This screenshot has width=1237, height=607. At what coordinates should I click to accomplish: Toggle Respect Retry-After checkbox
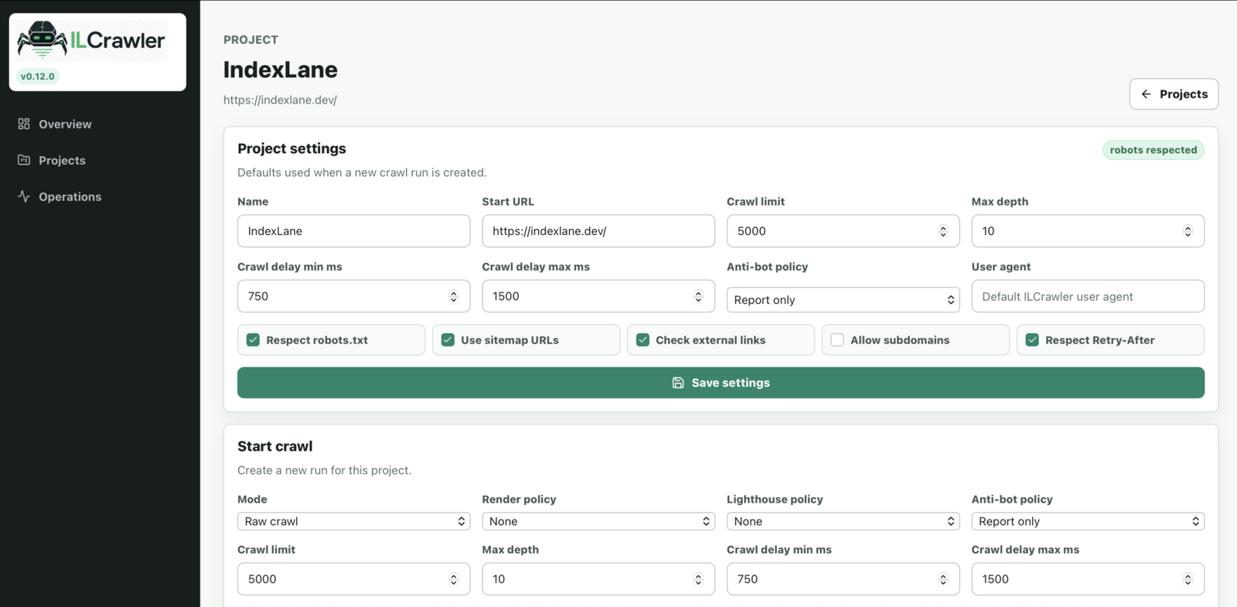(x=1032, y=339)
